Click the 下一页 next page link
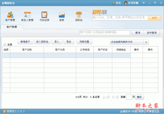The image size is (164, 114). (115, 97)
